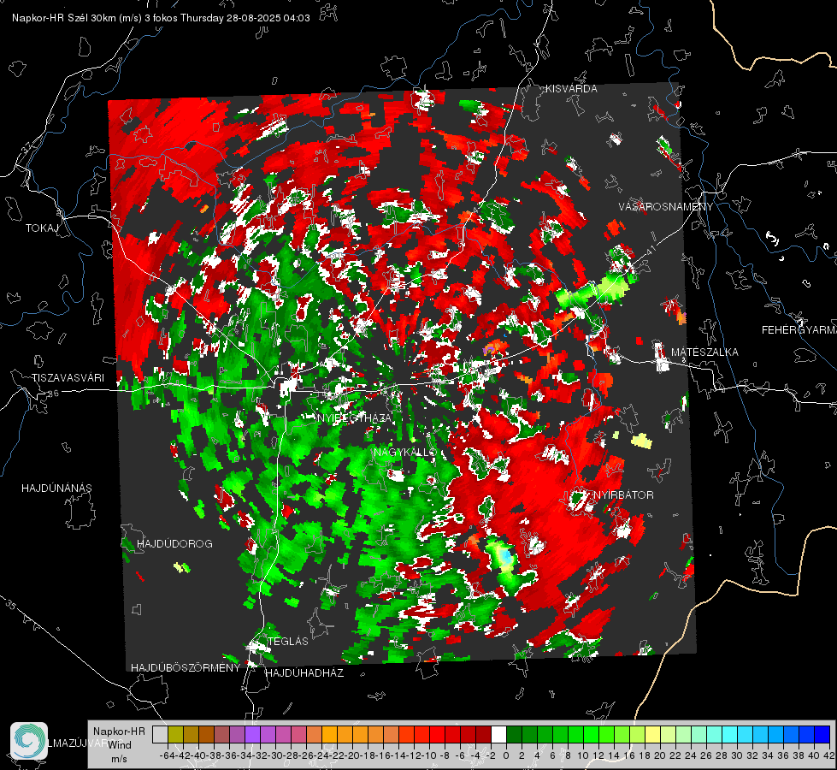Pick the white zero-velocity legend swatch

pos(498,734)
